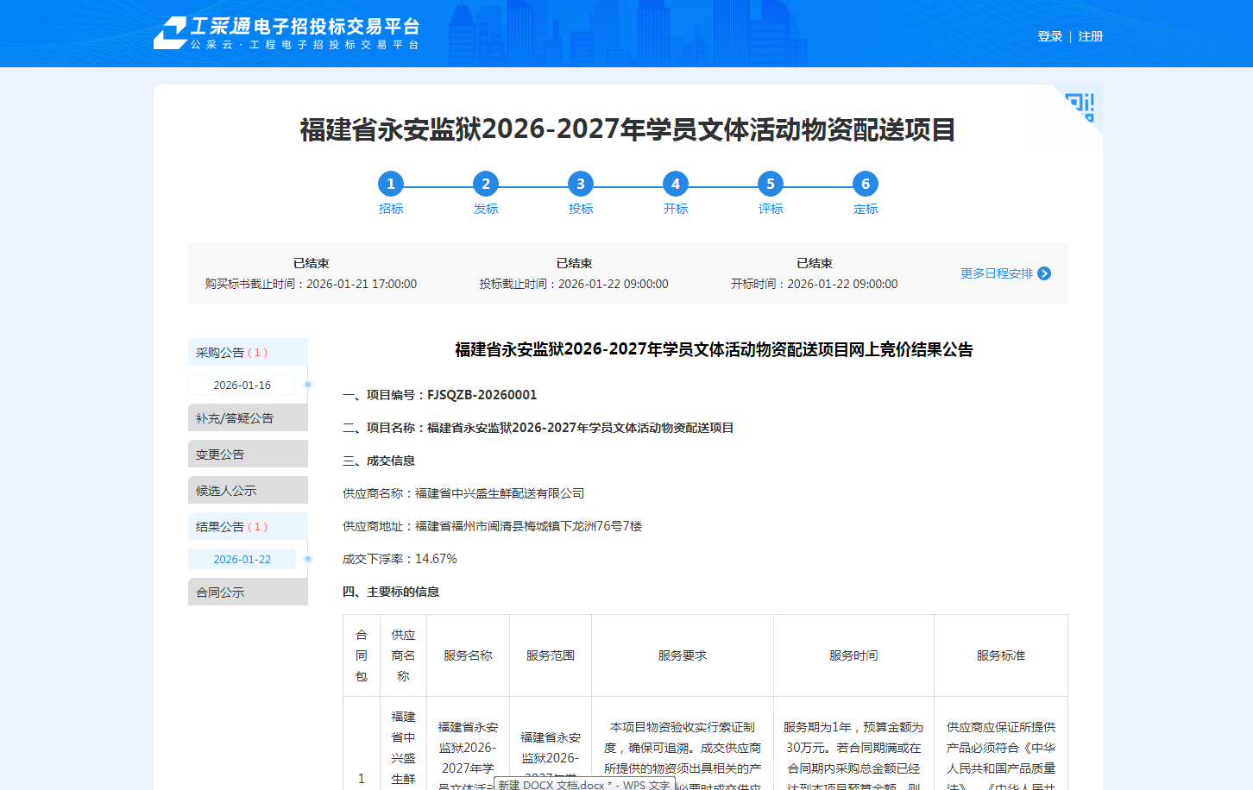The height and width of the screenshot is (790, 1253).
Task: Click step 5 评标 circle
Action: [x=771, y=184]
